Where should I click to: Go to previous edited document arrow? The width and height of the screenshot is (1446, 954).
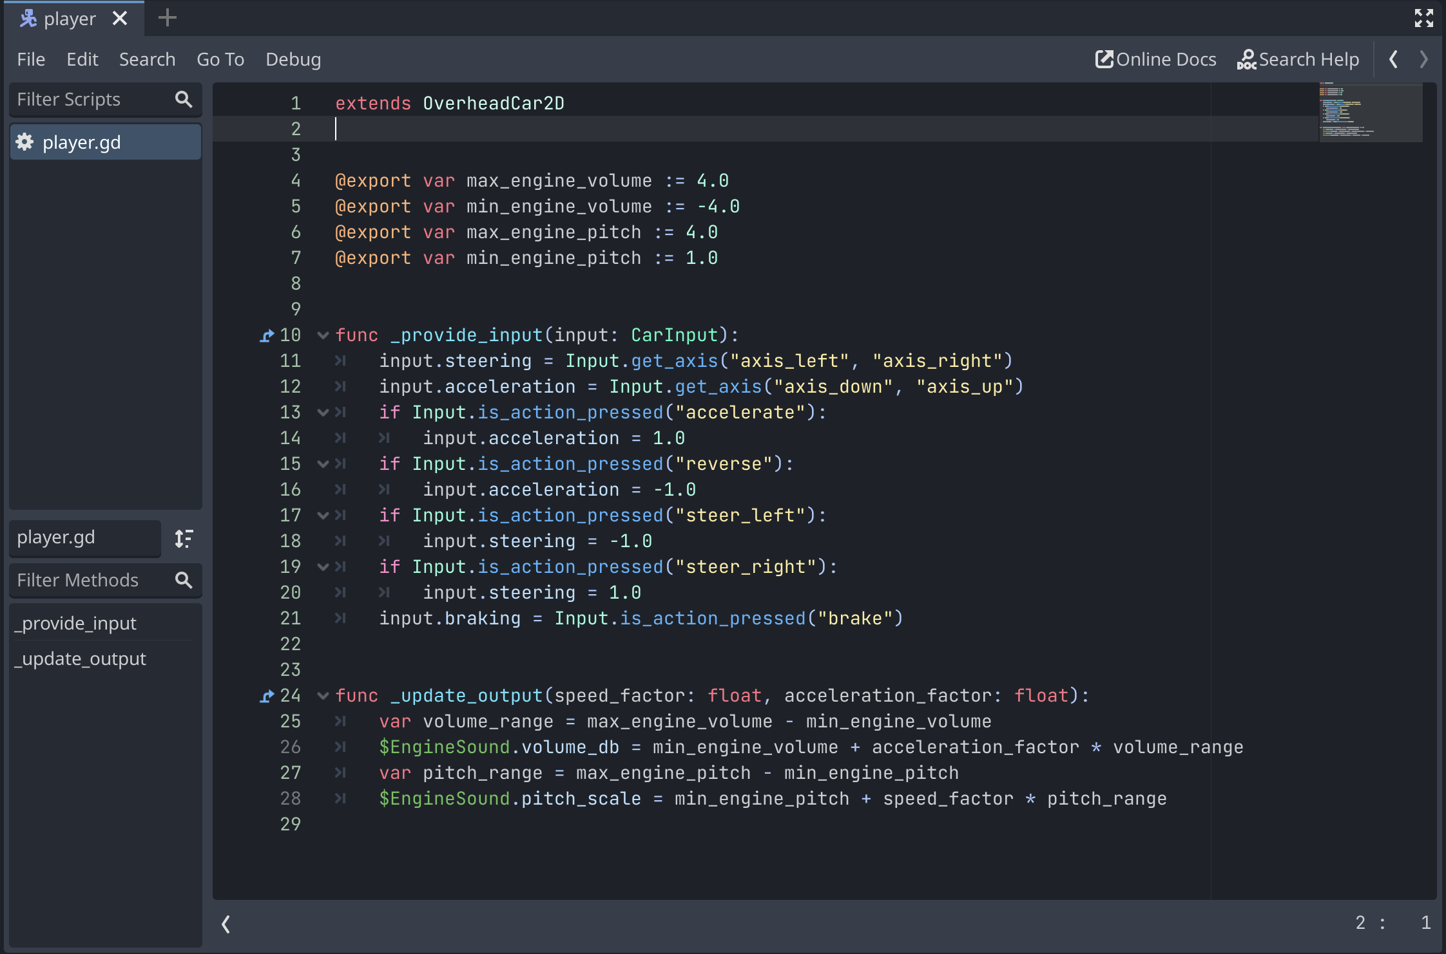tap(1393, 59)
